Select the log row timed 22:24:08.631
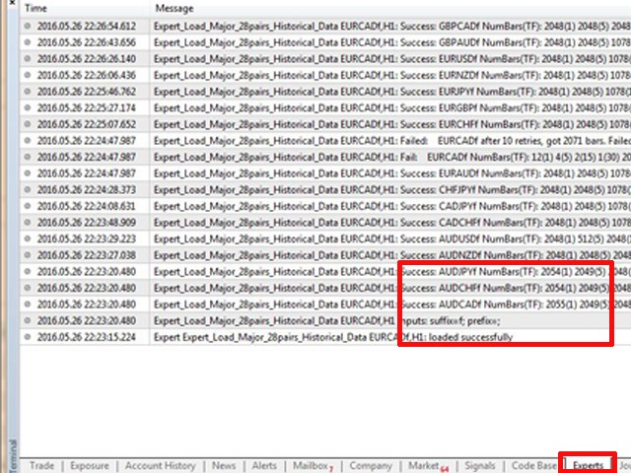The image size is (631, 473). 325,206
